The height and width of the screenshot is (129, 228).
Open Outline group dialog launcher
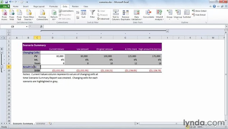[x=206, y=23]
